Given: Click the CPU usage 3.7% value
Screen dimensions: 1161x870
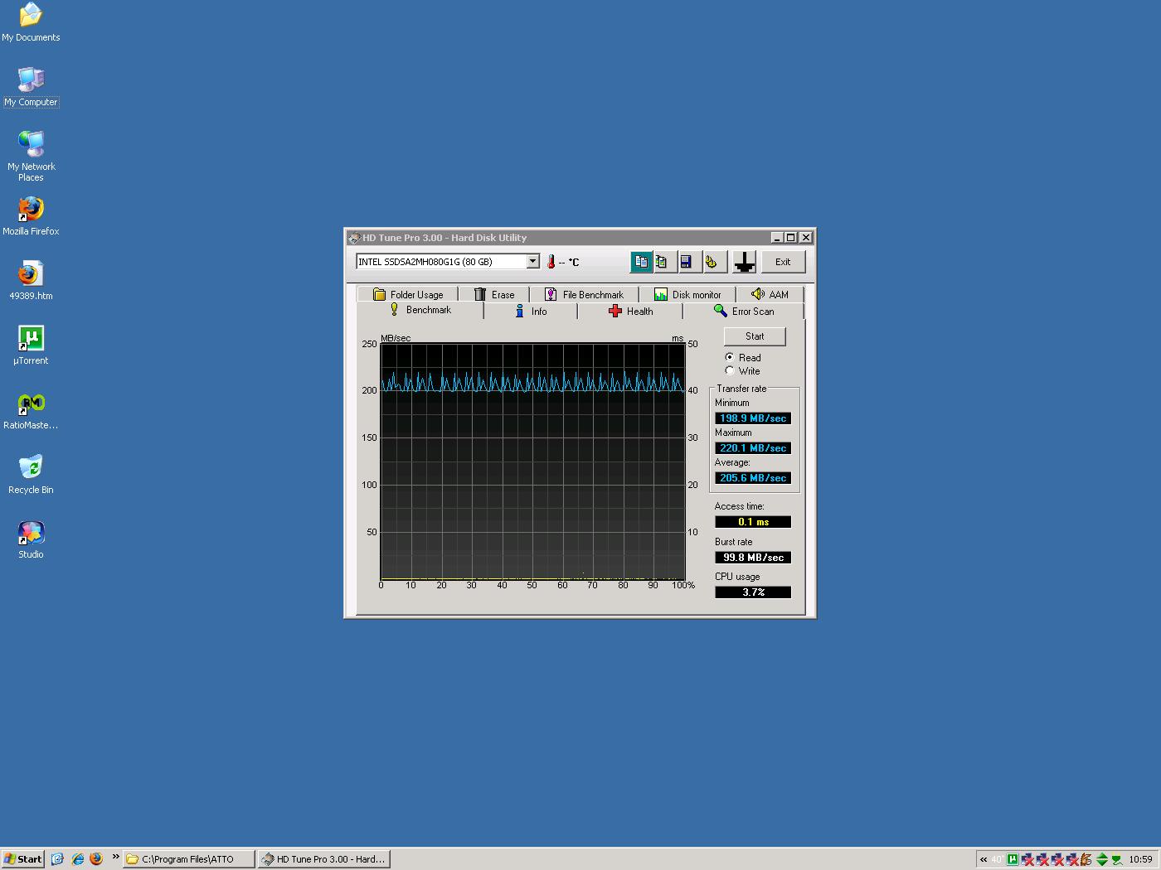Looking at the screenshot, I should (753, 592).
